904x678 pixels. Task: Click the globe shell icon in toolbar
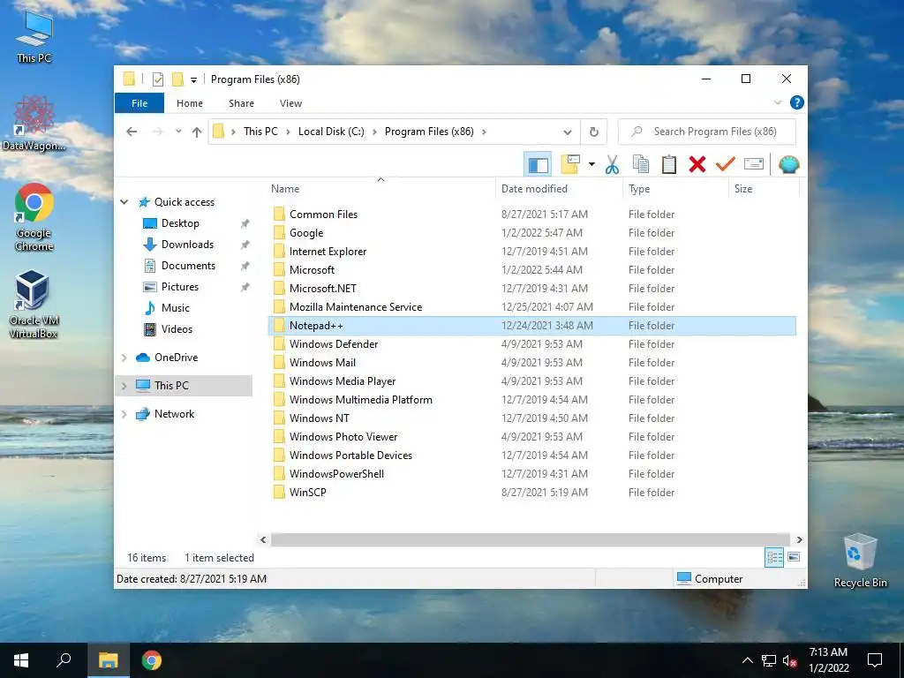click(788, 164)
